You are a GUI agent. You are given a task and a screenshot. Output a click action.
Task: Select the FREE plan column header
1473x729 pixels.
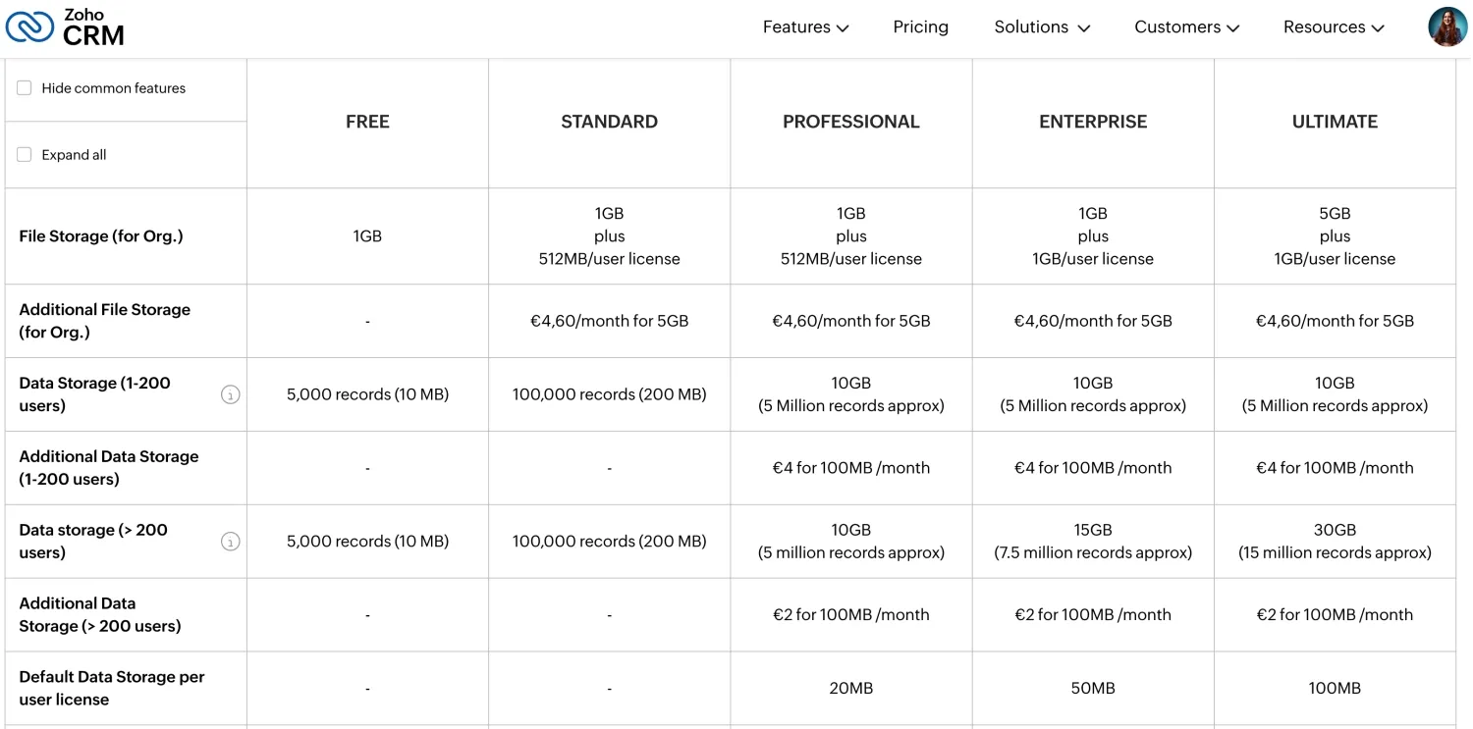(367, 122)
